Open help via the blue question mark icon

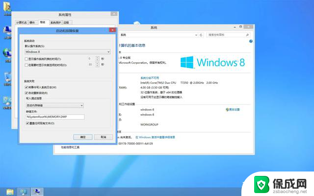coord(251,41)
